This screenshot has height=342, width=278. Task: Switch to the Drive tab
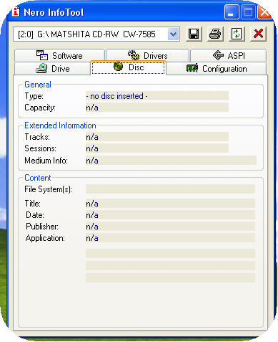tap(53, 69)
